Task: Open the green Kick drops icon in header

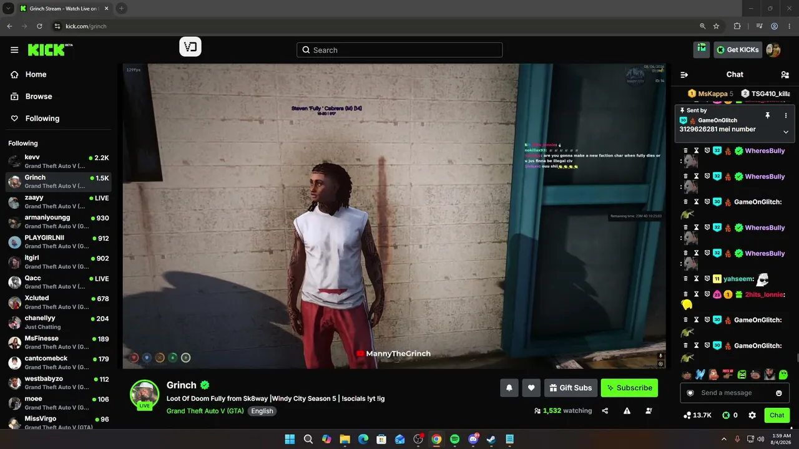Action: coord(702,49)
